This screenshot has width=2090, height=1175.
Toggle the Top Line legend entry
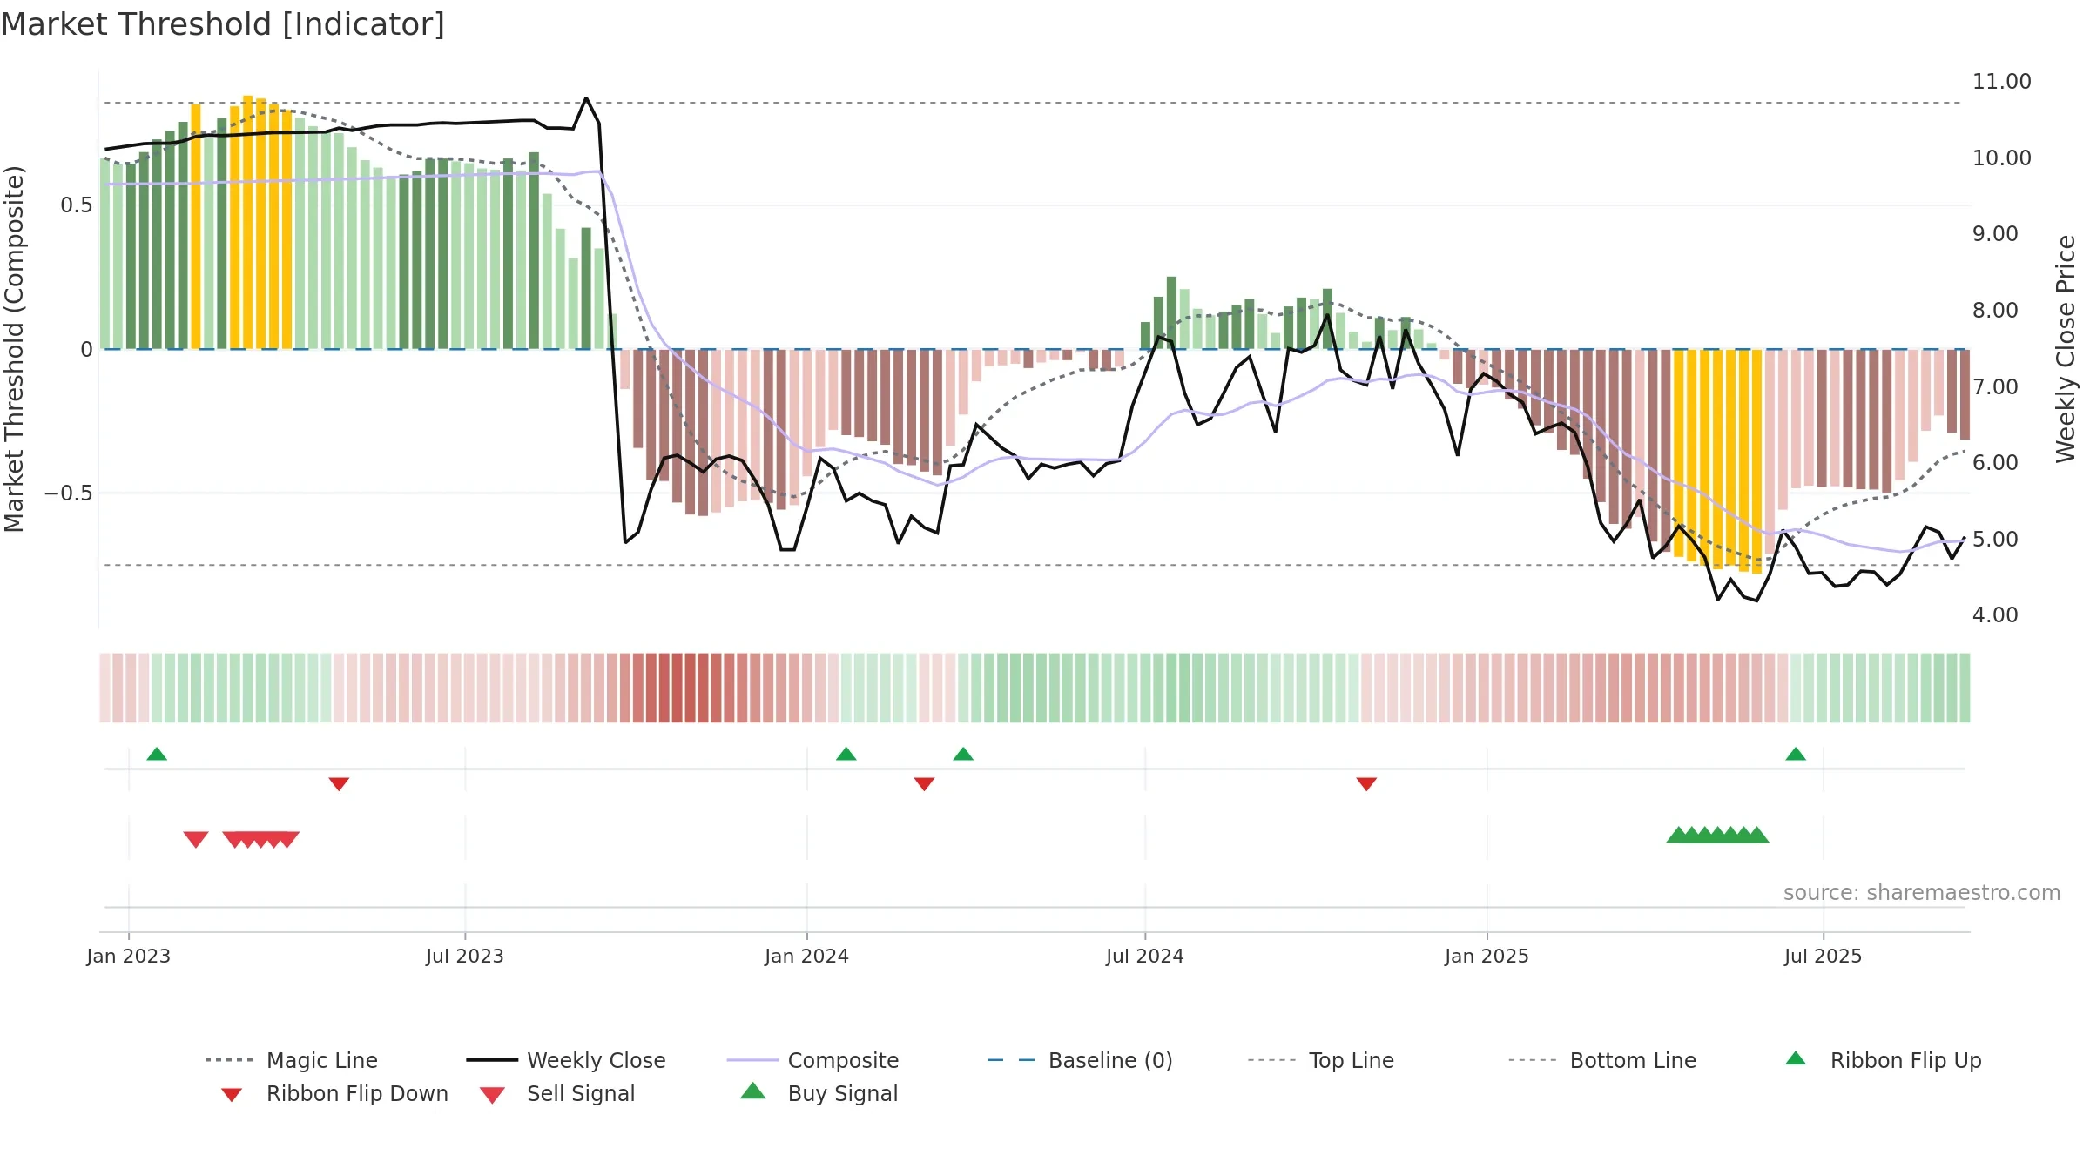(x=1321, y=1060)
